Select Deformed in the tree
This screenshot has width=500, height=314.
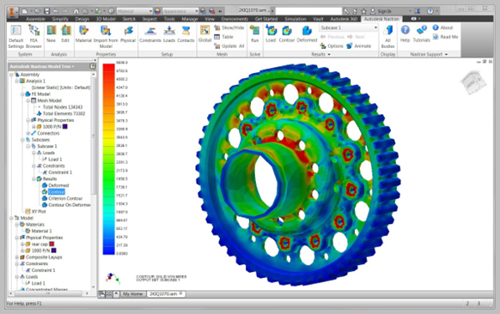point(58,185)
